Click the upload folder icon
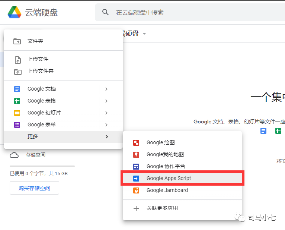 pyautogui.click(x=18, y=72)
